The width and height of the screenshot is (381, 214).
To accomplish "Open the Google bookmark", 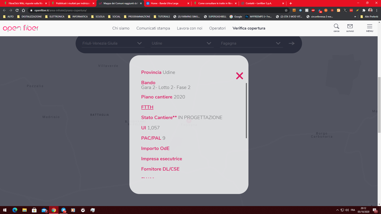I will point(236,17).
